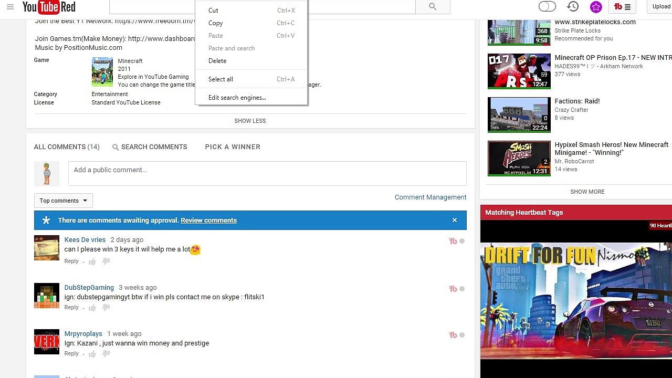The image size is (672, 378).
Task: Choose Select all in the context menu
Action: tap(251, 79)
